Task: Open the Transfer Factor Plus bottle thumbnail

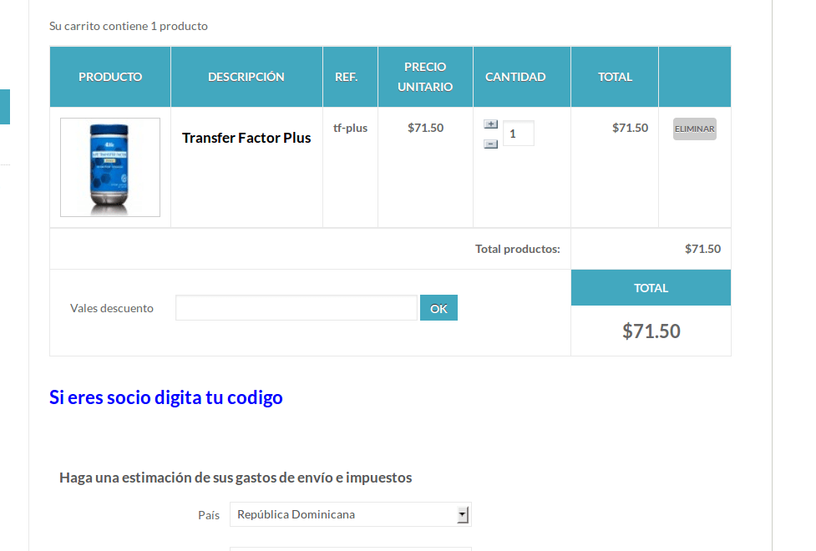Action: (110, 168)
